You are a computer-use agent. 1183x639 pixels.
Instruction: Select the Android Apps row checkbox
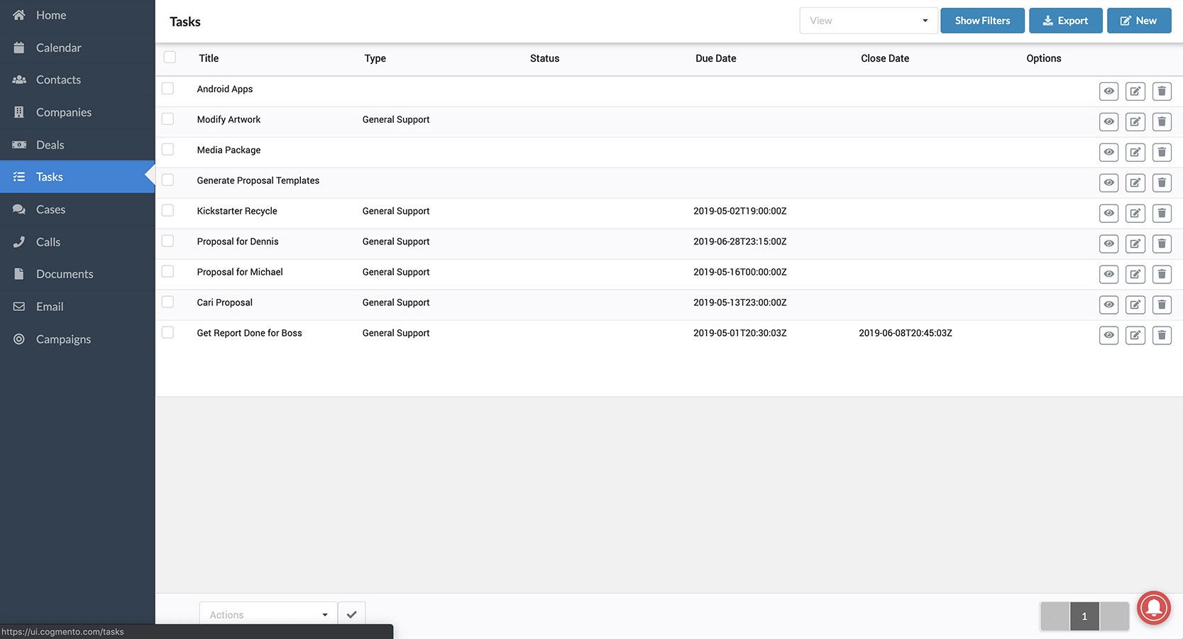click(167, 88)
